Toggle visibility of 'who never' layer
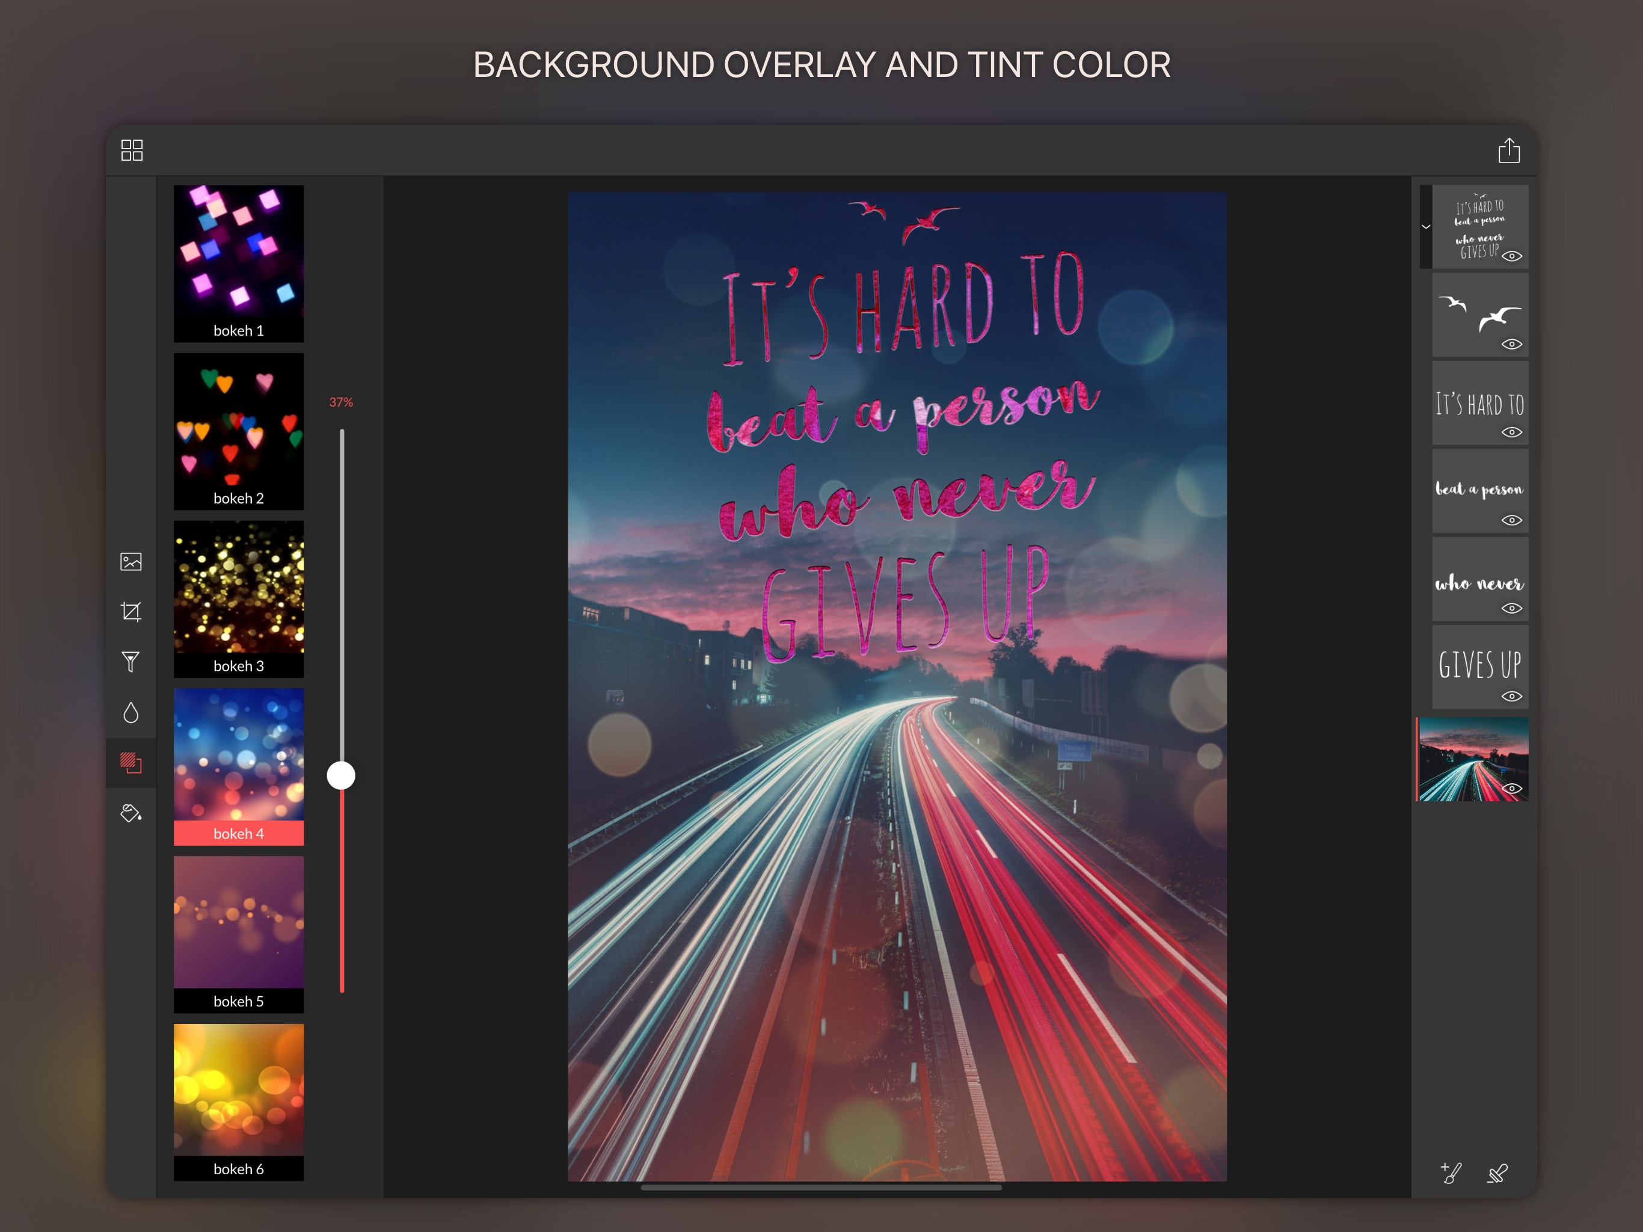 click(1511, 608)
